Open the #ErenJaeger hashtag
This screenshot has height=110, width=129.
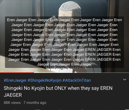coord(15,80)
